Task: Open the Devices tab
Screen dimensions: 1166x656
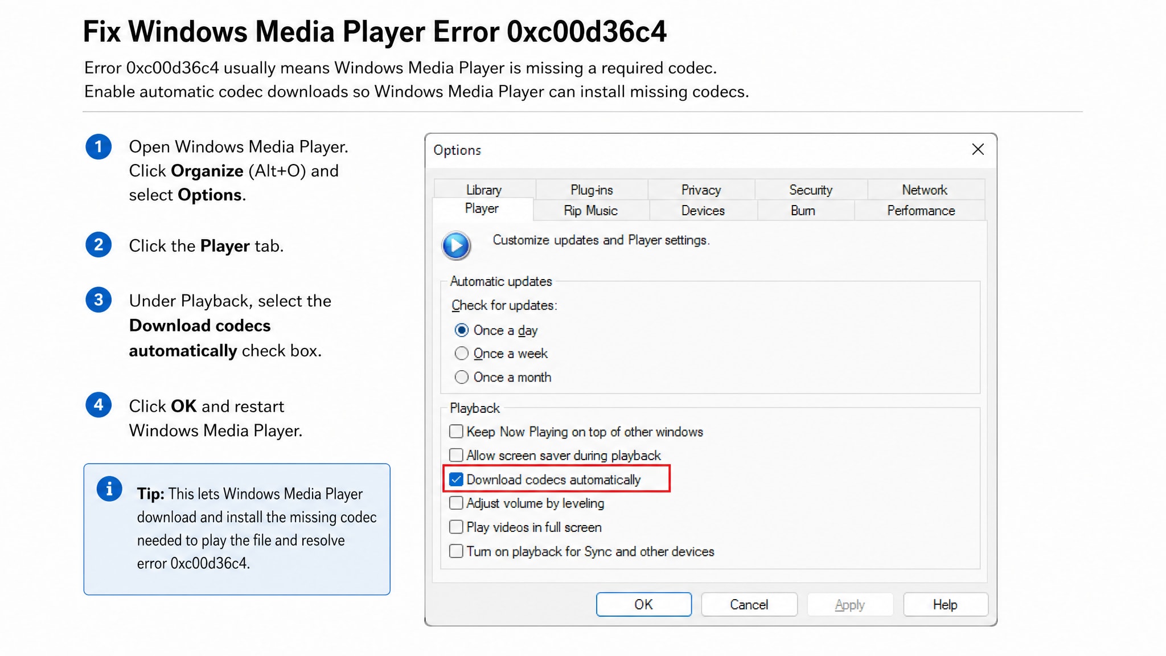Action: (703, 211)
